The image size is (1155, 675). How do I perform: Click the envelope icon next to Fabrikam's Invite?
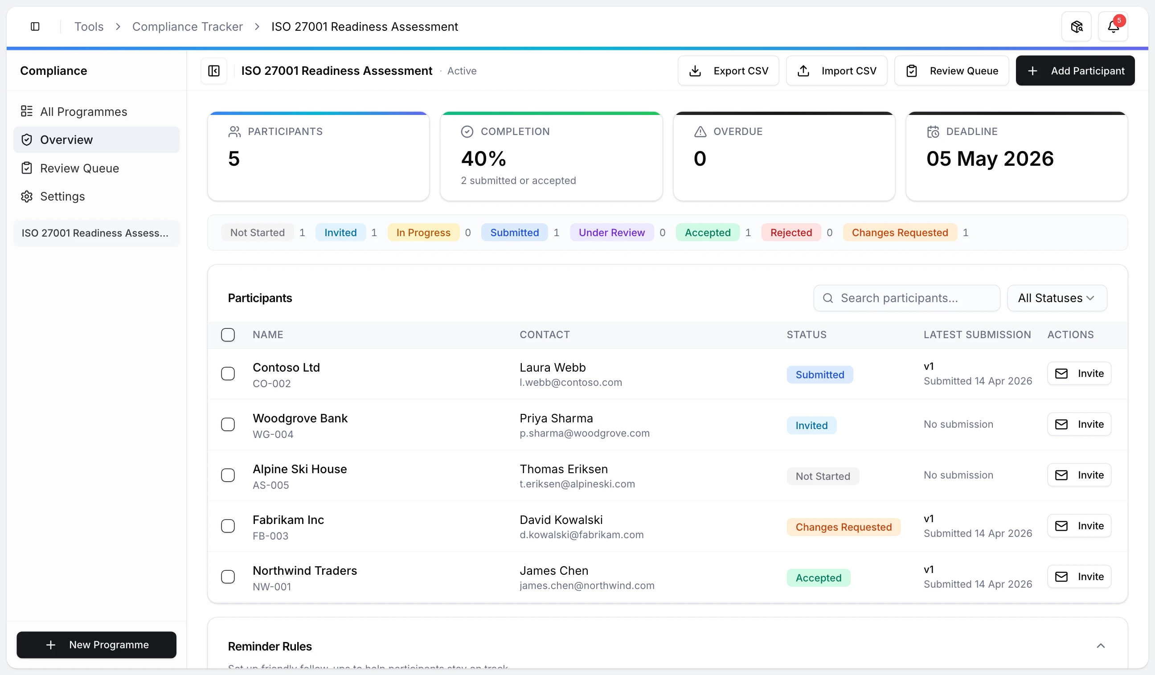coord(1062,526)
